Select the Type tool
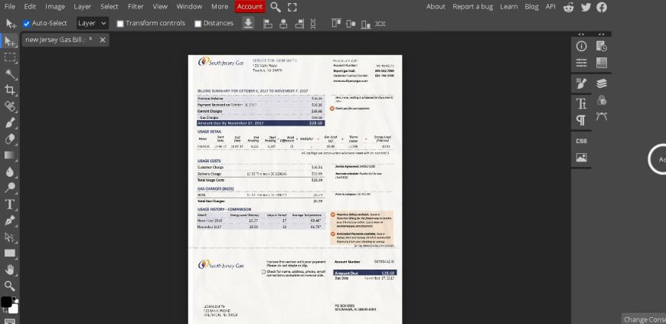 tap(10, 205)
